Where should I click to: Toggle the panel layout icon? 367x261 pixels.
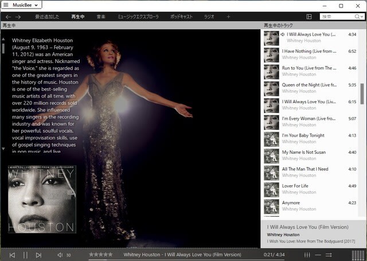(309, 17)
